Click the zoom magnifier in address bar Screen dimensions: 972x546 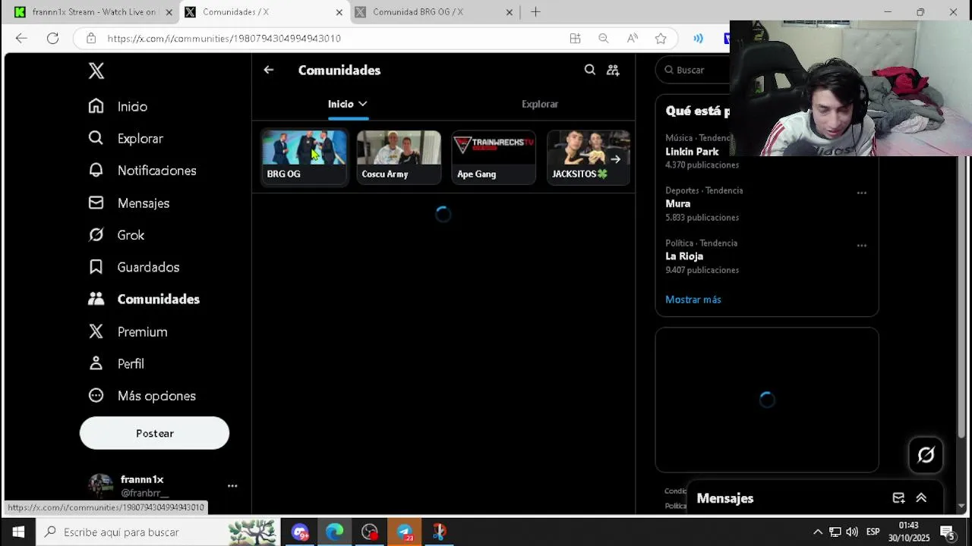(603, 38)
